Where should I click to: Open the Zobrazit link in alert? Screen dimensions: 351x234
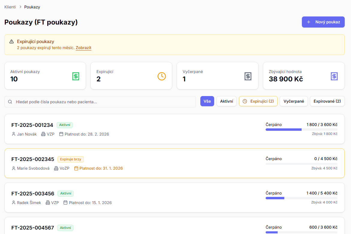[x=83, y=48]
